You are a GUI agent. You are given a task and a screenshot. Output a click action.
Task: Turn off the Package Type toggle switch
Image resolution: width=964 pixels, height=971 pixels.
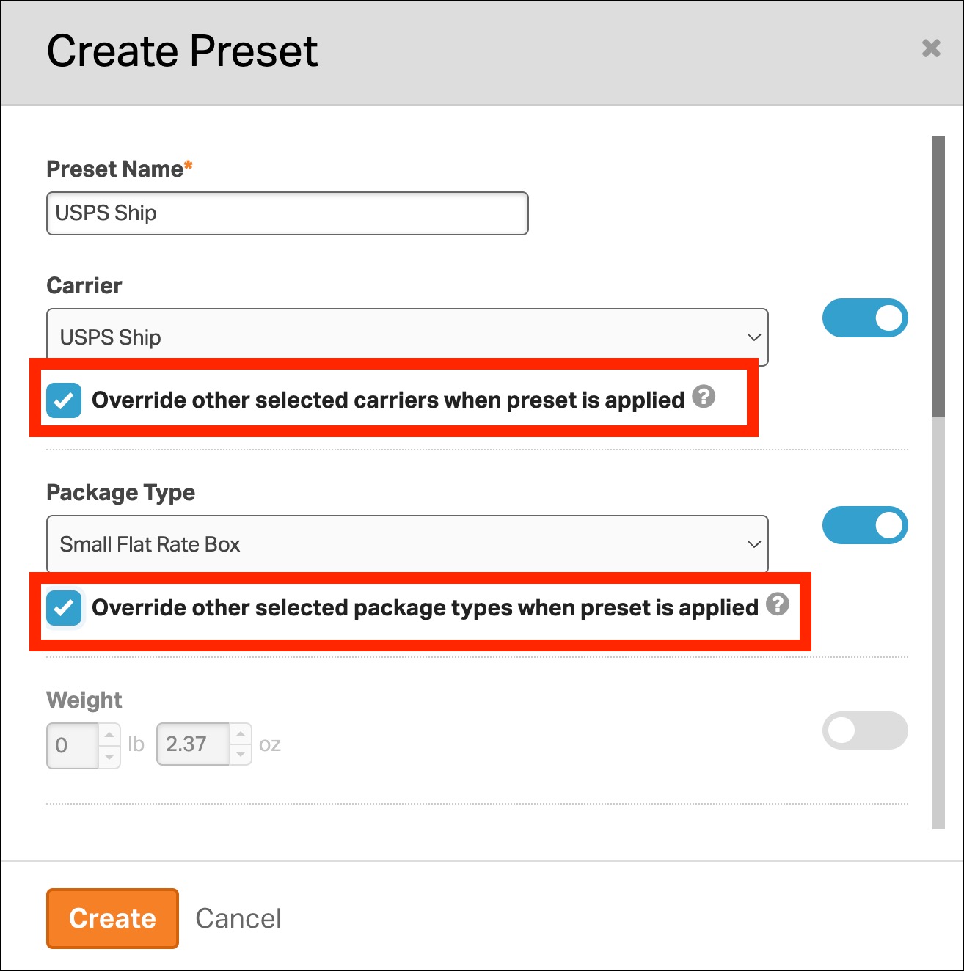[x=865, y=525]
